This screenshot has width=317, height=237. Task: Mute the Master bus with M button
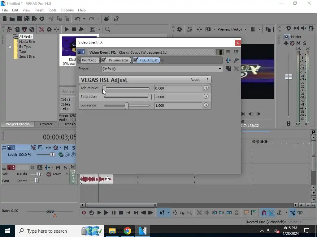pyautogui.click(x=298, y=43)
